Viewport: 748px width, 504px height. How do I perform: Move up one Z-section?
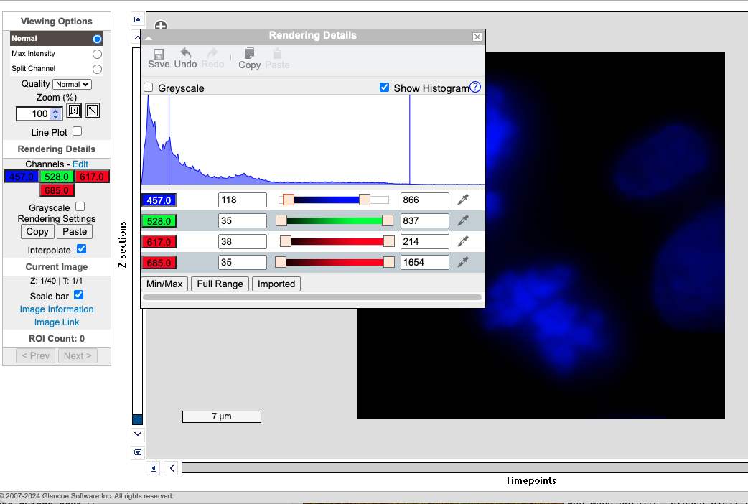(x=136, y=37)
